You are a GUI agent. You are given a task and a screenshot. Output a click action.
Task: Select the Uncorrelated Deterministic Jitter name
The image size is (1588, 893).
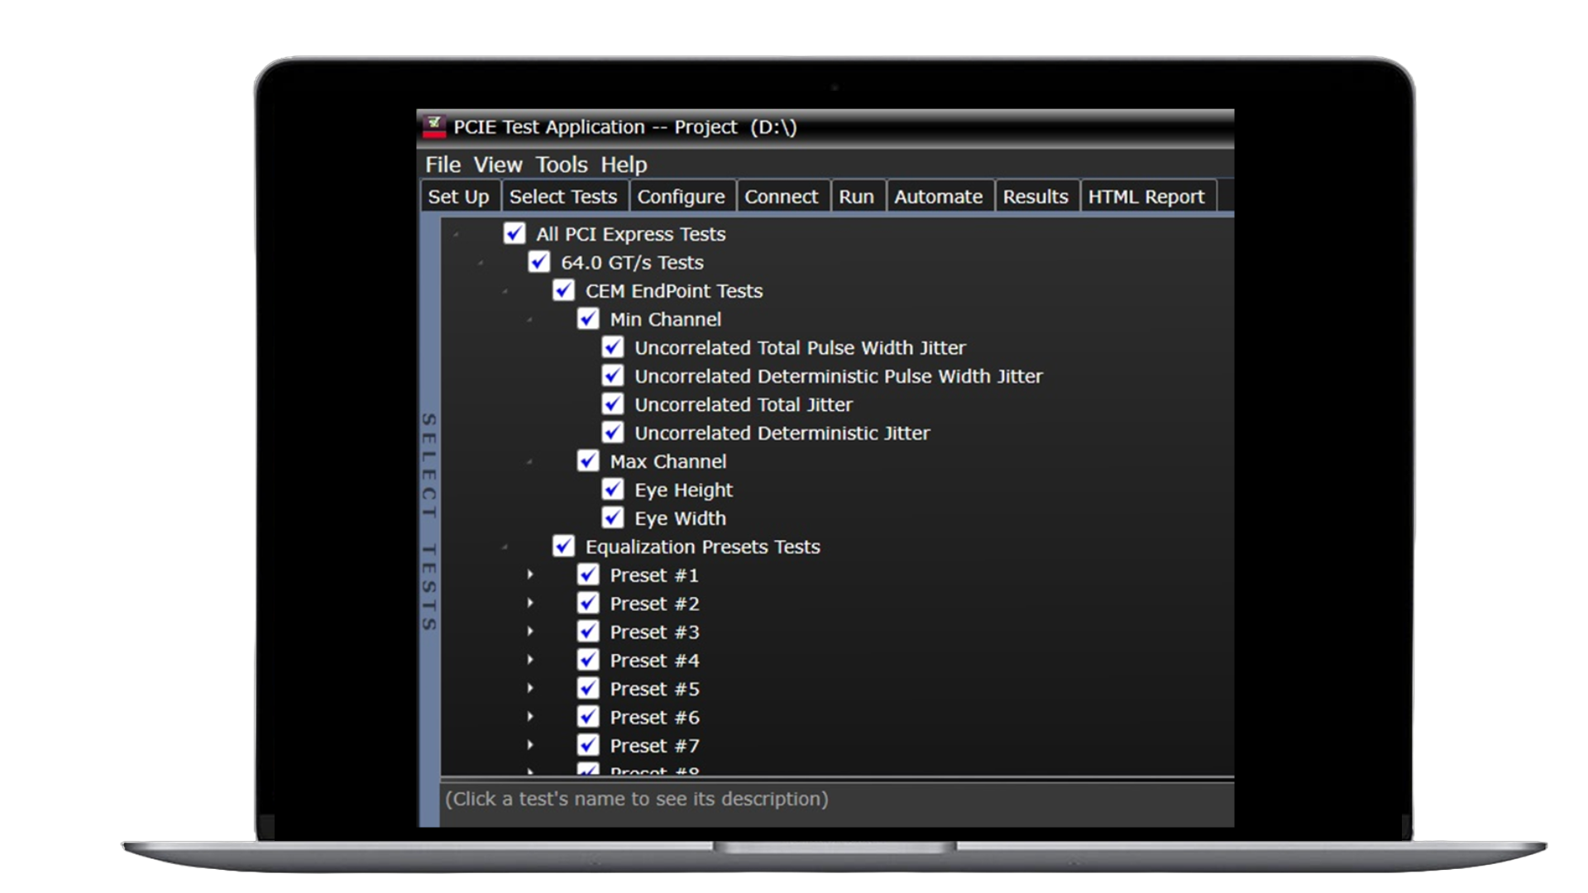tap(782, 433)
